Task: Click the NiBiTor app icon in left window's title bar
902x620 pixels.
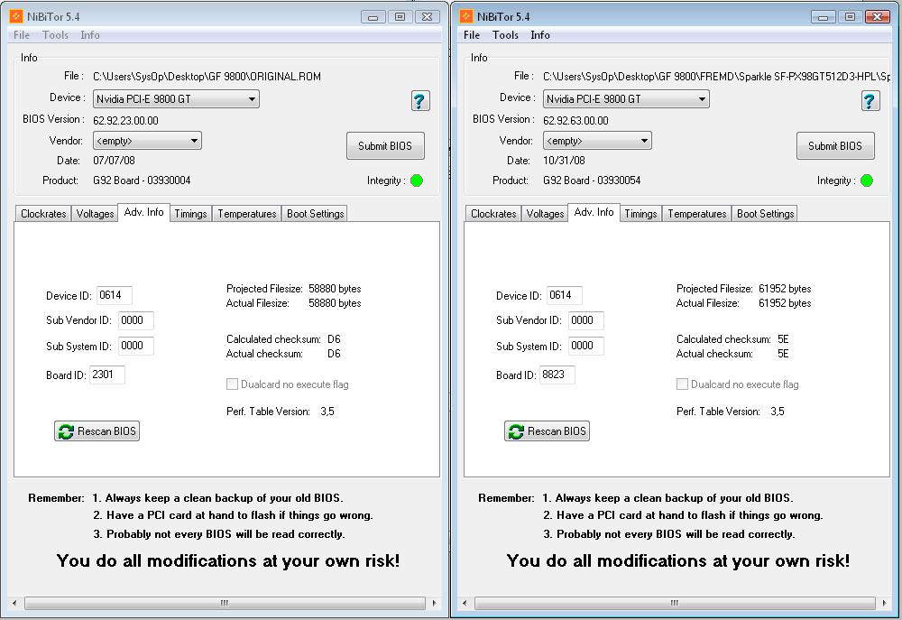Action: (16, 16)
